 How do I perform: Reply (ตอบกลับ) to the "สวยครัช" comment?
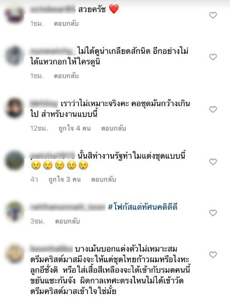[66, 24]
